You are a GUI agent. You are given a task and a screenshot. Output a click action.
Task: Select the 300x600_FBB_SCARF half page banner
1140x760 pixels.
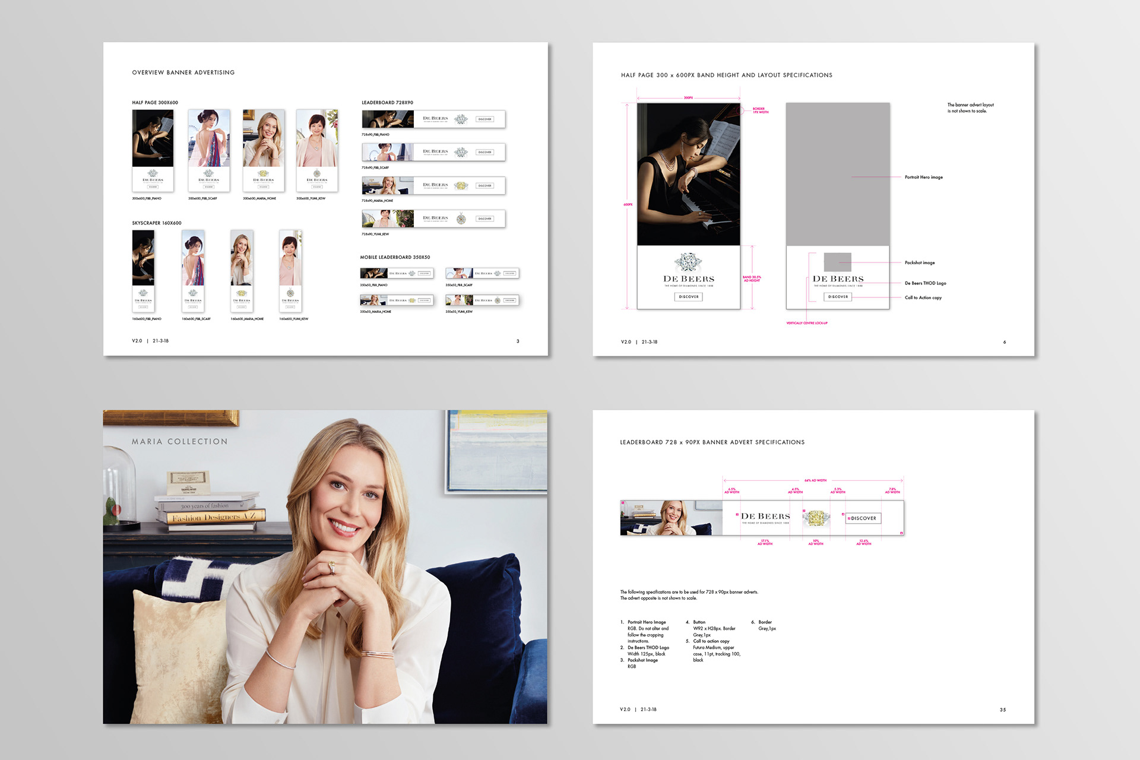[x=208, y=150]
